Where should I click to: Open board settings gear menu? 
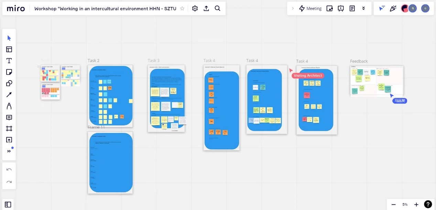pyautogui.click(x=195, y=9)
